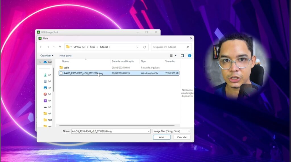Click 'Nova pasta' button
The image size is (291, 162).
tap(65, 56)
